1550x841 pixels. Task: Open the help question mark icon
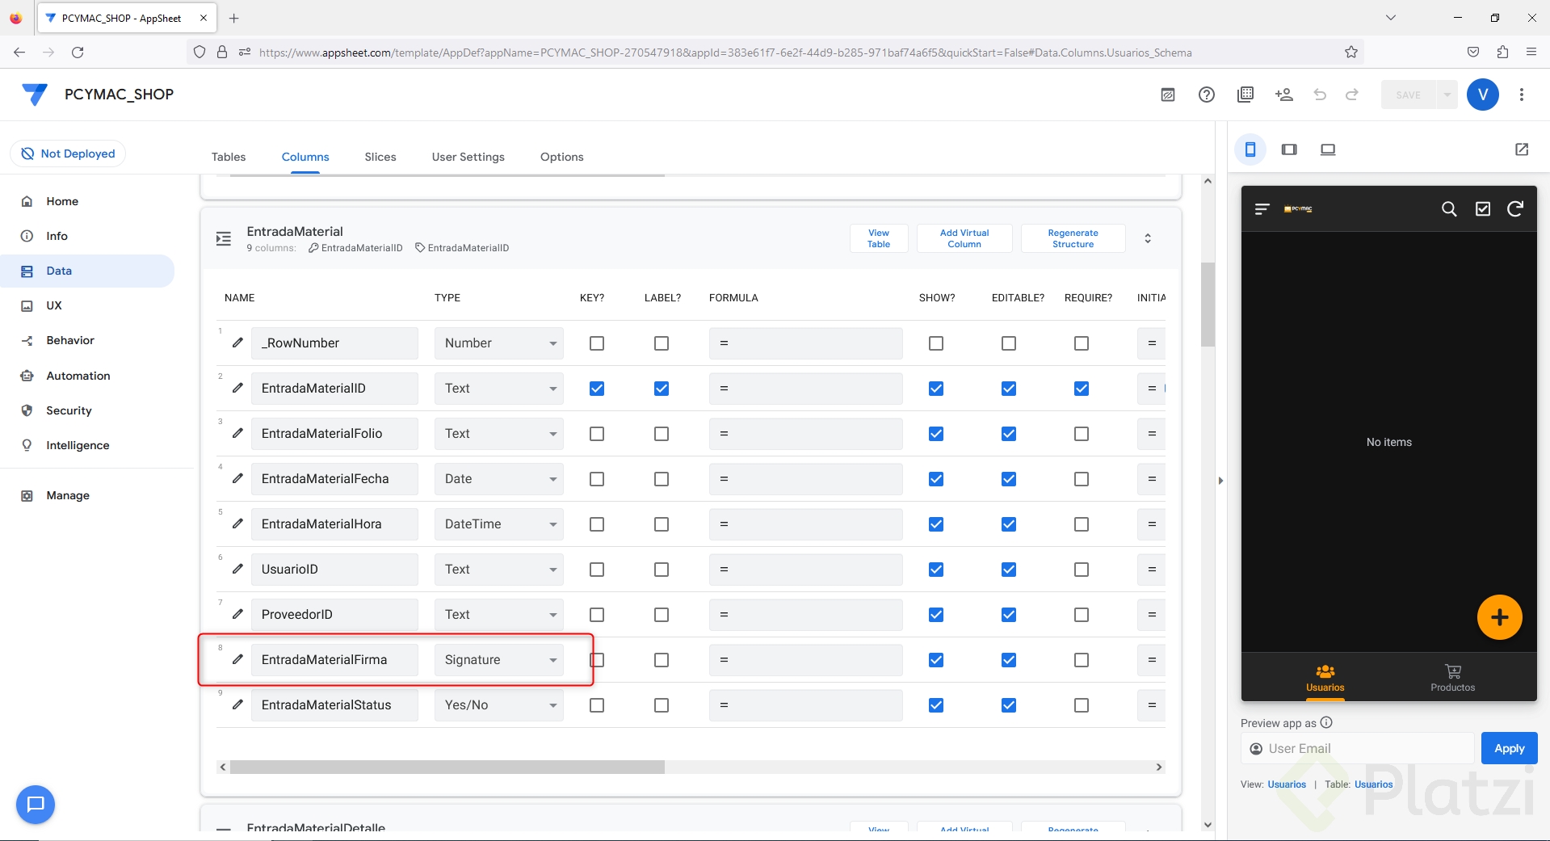[x=1206, y=95]
